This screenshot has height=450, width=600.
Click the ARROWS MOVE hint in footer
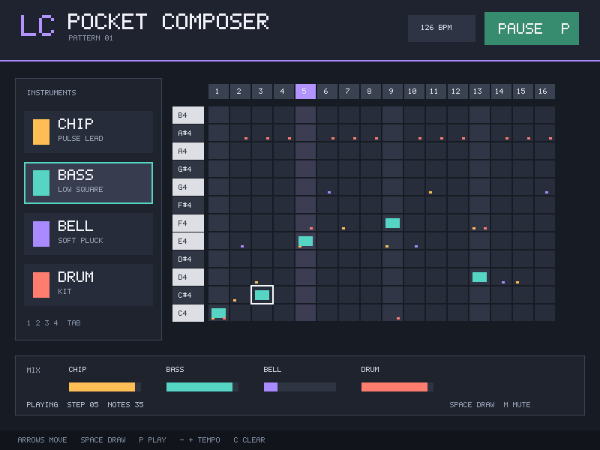tap(42, 440)
